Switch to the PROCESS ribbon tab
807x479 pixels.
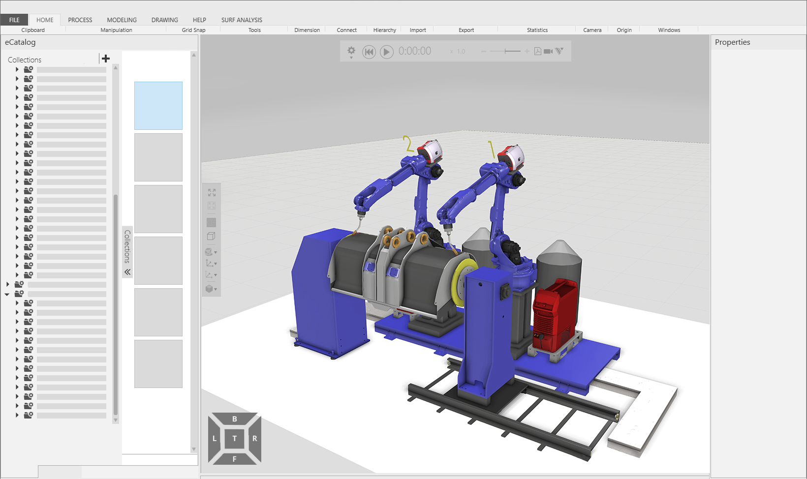80,20
